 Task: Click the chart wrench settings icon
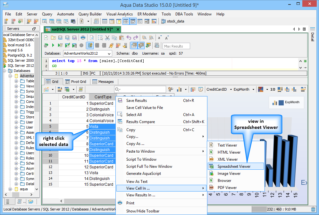pos(171,89)
